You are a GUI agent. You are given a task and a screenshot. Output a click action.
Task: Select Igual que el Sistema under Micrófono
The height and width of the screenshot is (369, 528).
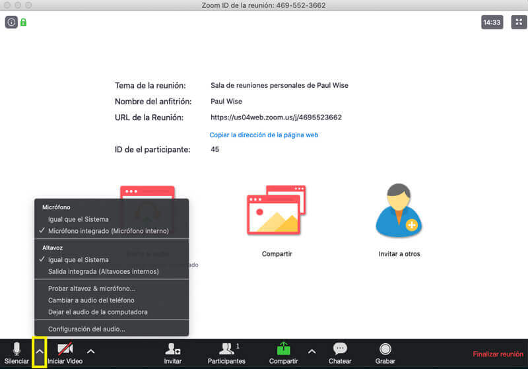pyautogui.click(x=112, y=219)
